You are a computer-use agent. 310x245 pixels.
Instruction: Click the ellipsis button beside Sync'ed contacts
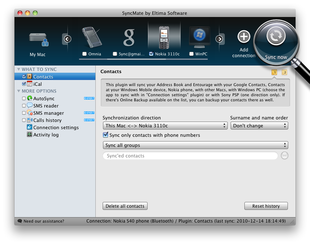(x=285, y=156)
